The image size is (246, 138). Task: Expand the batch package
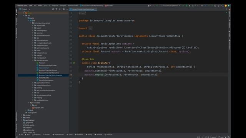click(x=33, y=28)
